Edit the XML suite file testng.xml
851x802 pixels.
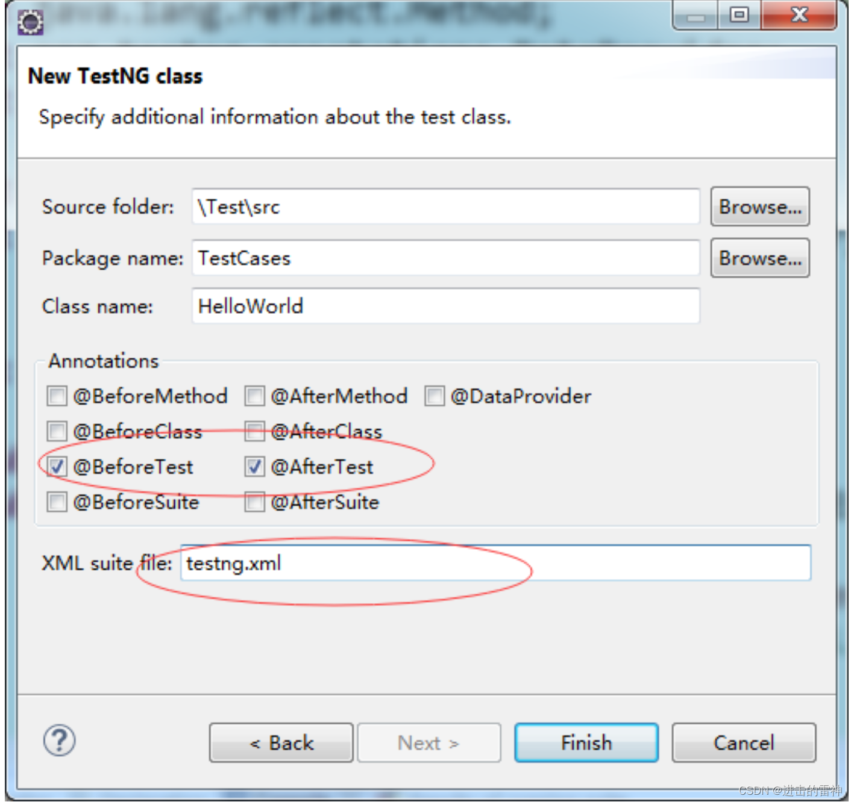495,562
